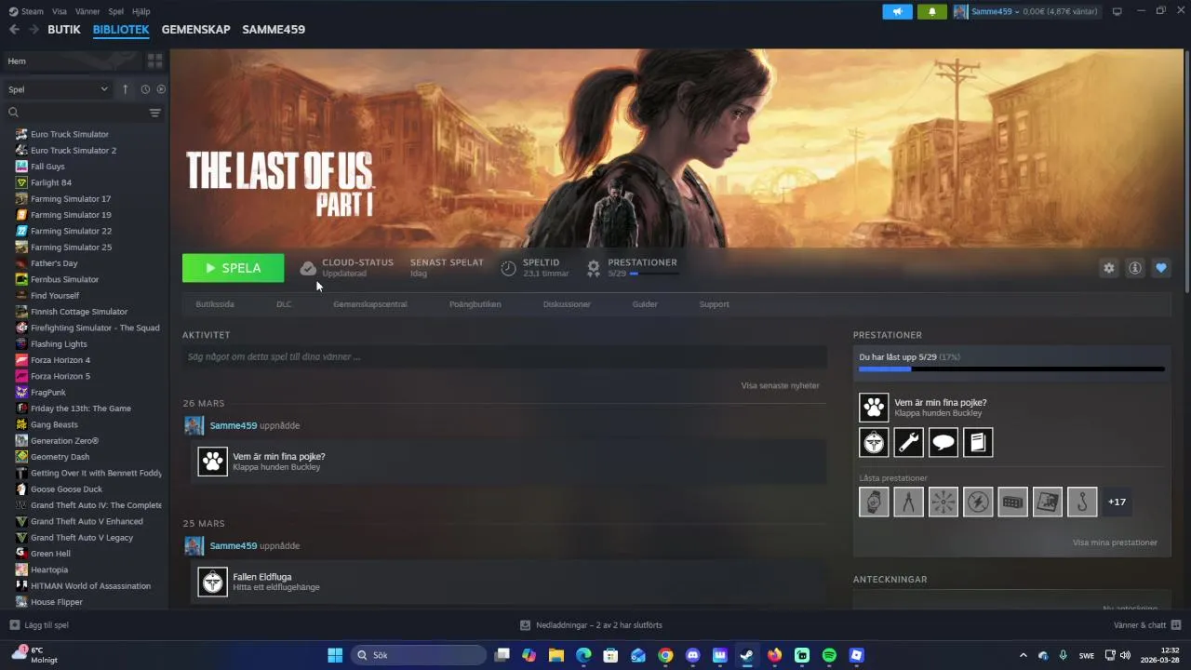The width and height of the screenshot is (1191, 670).
Task: Toggle favorite with the blue heart icon
Action: [x=1161, y=268]
